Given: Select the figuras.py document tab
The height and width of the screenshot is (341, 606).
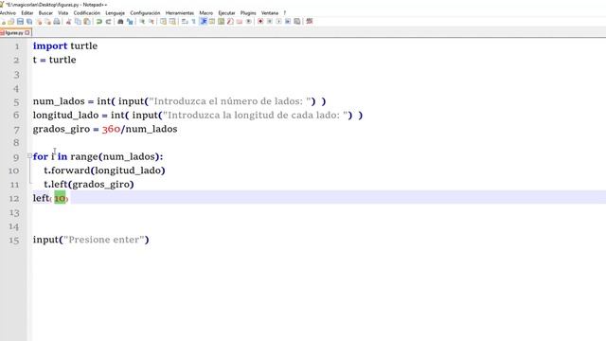Looking at the screenshot, I should [15, 33].
